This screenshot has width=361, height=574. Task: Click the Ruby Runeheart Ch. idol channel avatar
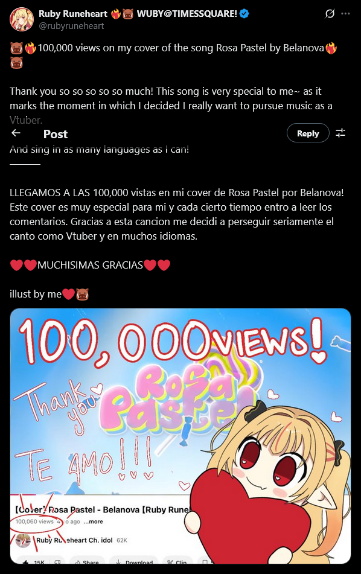pos(23,540)
